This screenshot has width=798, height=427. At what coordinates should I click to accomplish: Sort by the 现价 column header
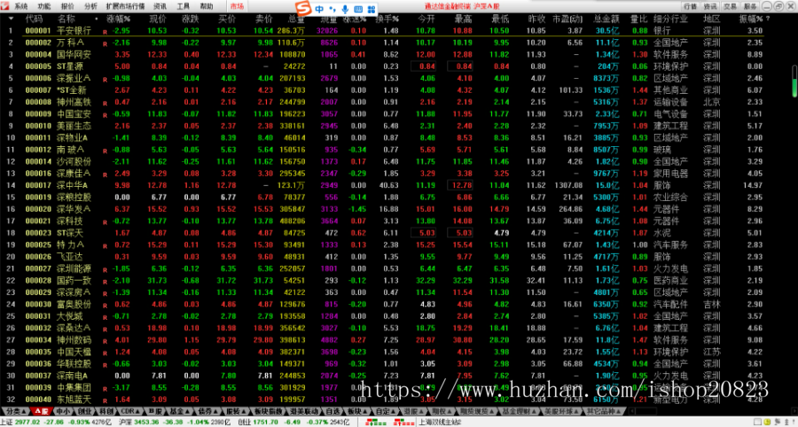coord(157,19)
